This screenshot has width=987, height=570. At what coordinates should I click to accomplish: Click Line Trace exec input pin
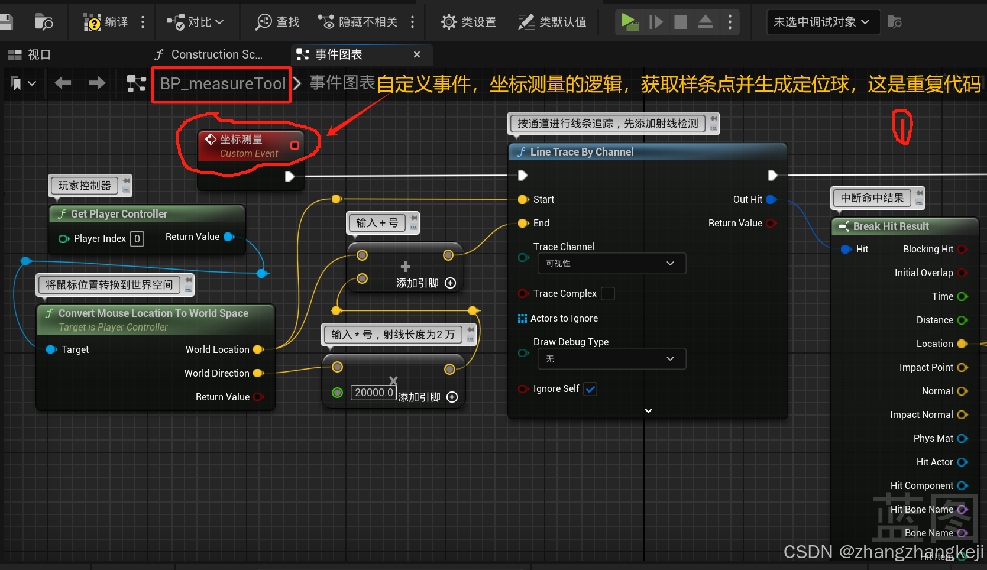[522, 176]
